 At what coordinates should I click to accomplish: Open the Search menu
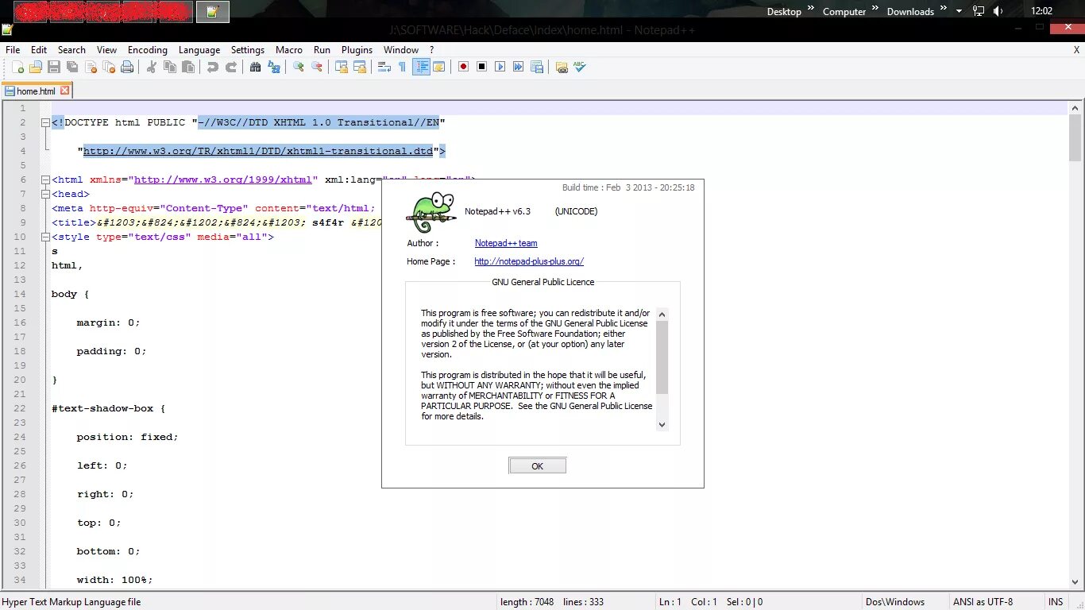71,49
